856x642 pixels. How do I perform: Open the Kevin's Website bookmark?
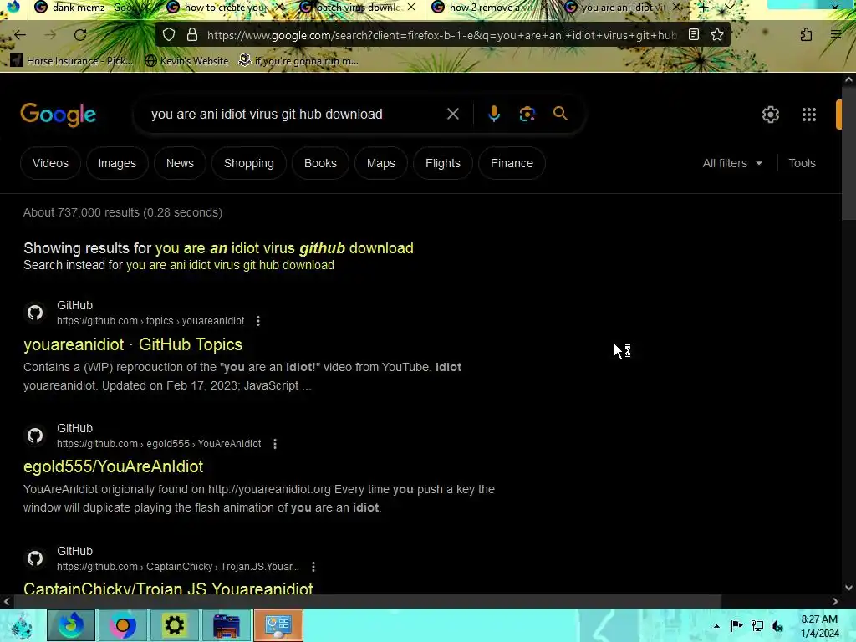(x=186, y=61)
